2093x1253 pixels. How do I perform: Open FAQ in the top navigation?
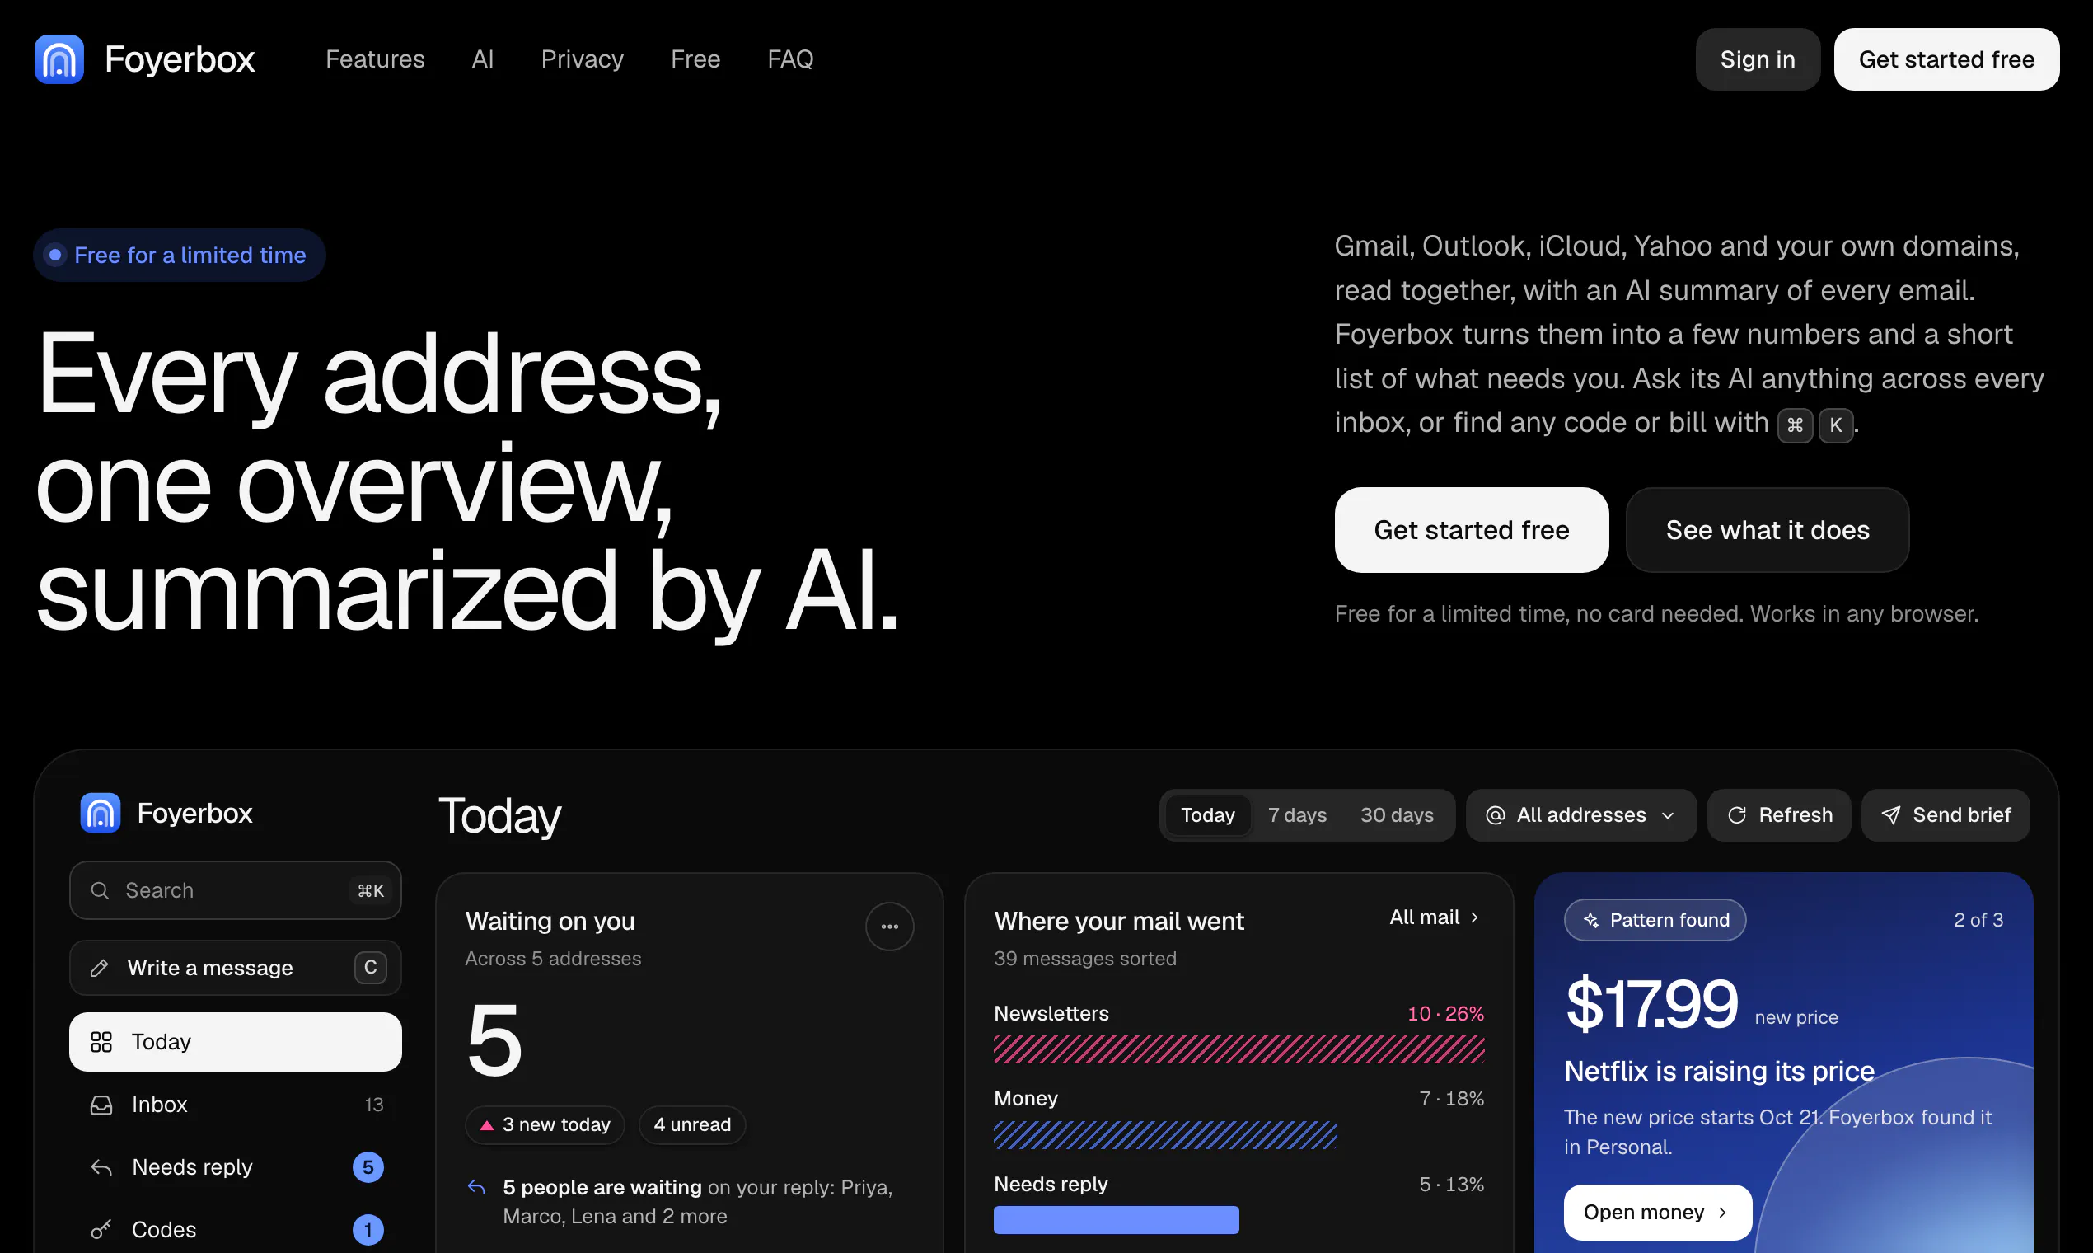tap(791, 59)
